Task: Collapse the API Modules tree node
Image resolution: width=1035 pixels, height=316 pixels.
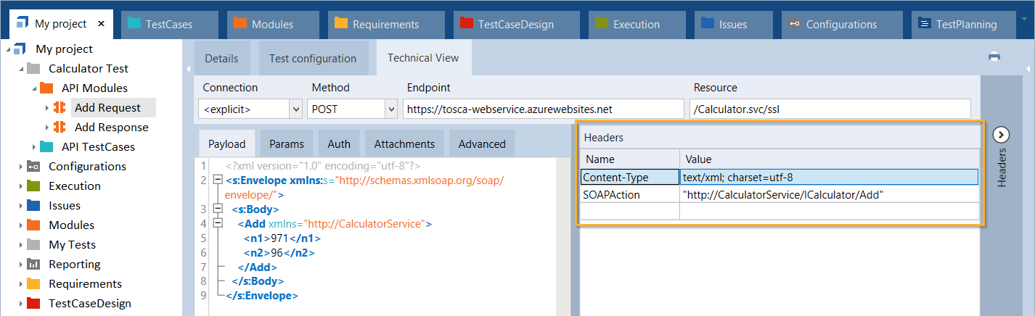Action: [x=33, y=88]
